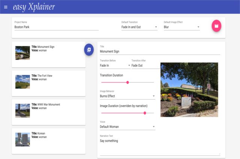The height and width of the screenshot is (159, 240).
Task: Click the pink movie render button
Action: coord(217,25)
